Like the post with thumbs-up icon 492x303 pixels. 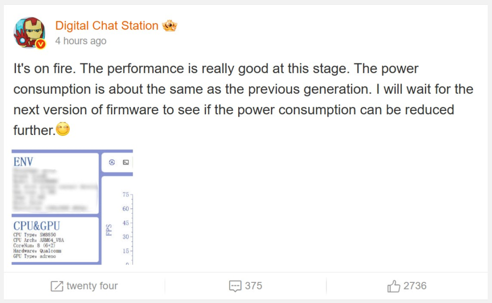coord(394,286)
